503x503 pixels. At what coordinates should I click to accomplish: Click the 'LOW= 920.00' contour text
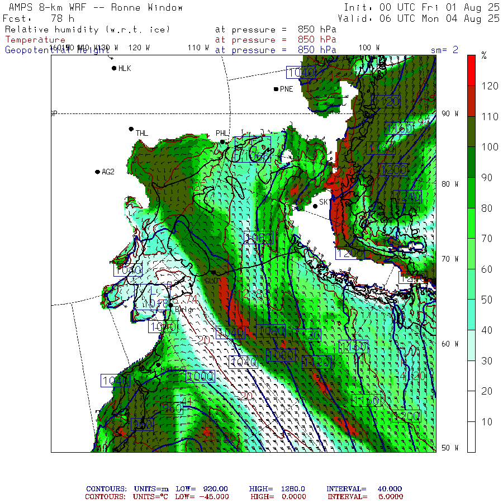click(x=202, y=489)
